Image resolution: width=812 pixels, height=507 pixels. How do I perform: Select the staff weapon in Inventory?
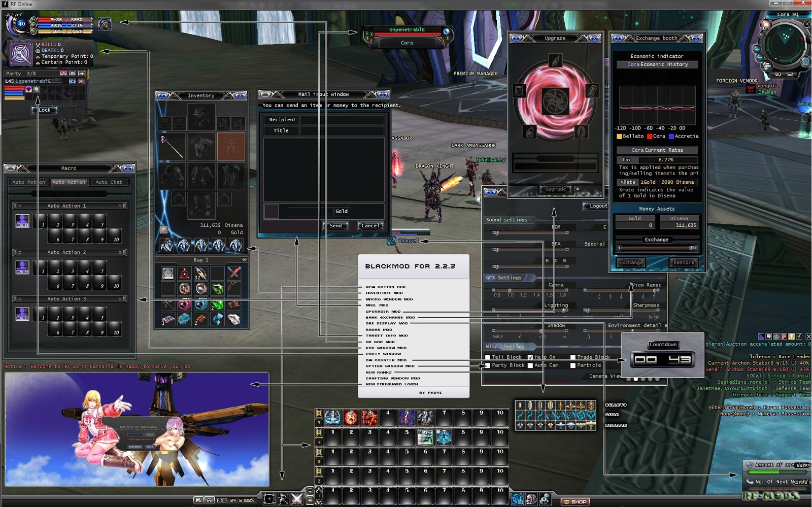(x=173, y=146)
